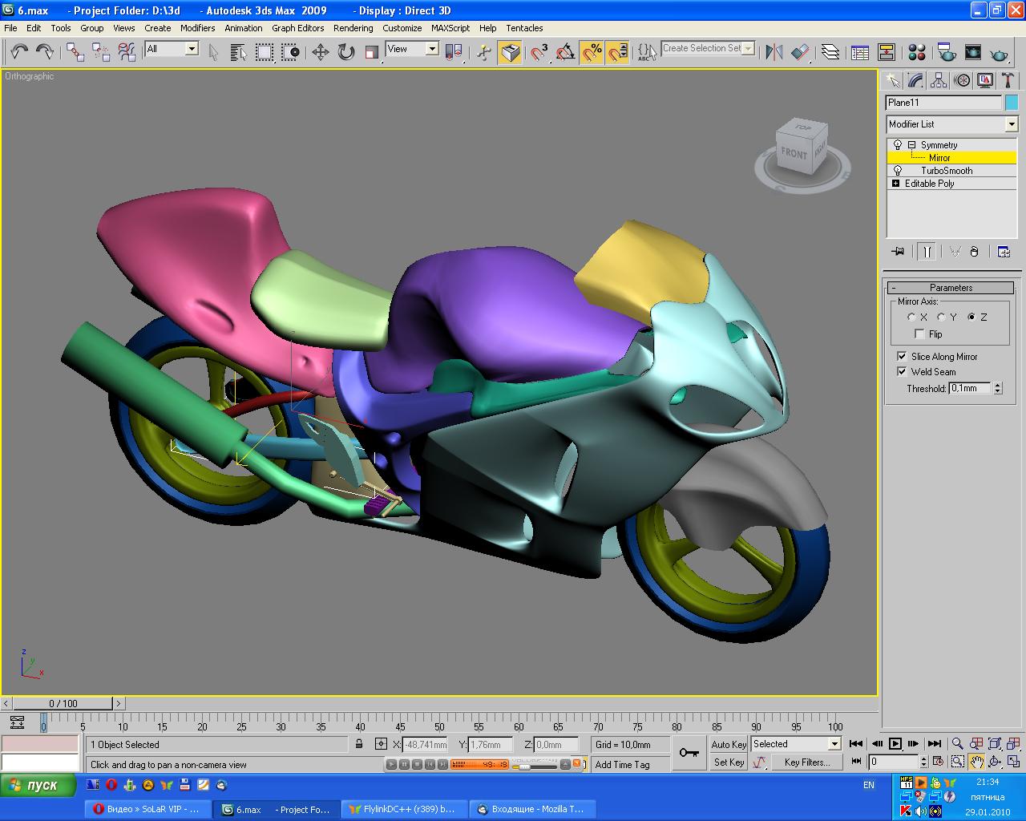Click the Auto Key button
The width and height of the screenshot is (1026, 821).
click(729, 745)
